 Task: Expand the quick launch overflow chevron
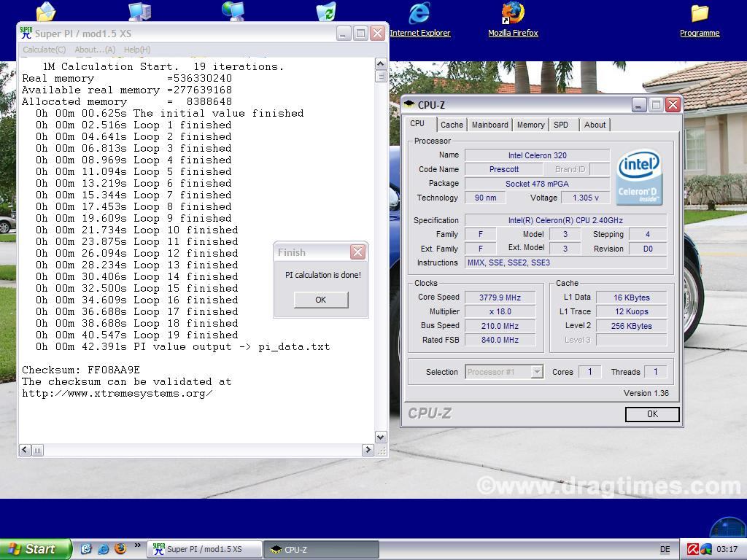138,545
